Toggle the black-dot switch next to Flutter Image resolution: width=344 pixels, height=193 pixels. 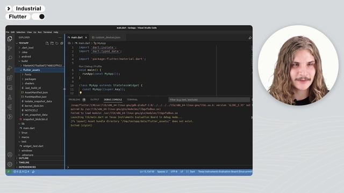tap(39, 17)
